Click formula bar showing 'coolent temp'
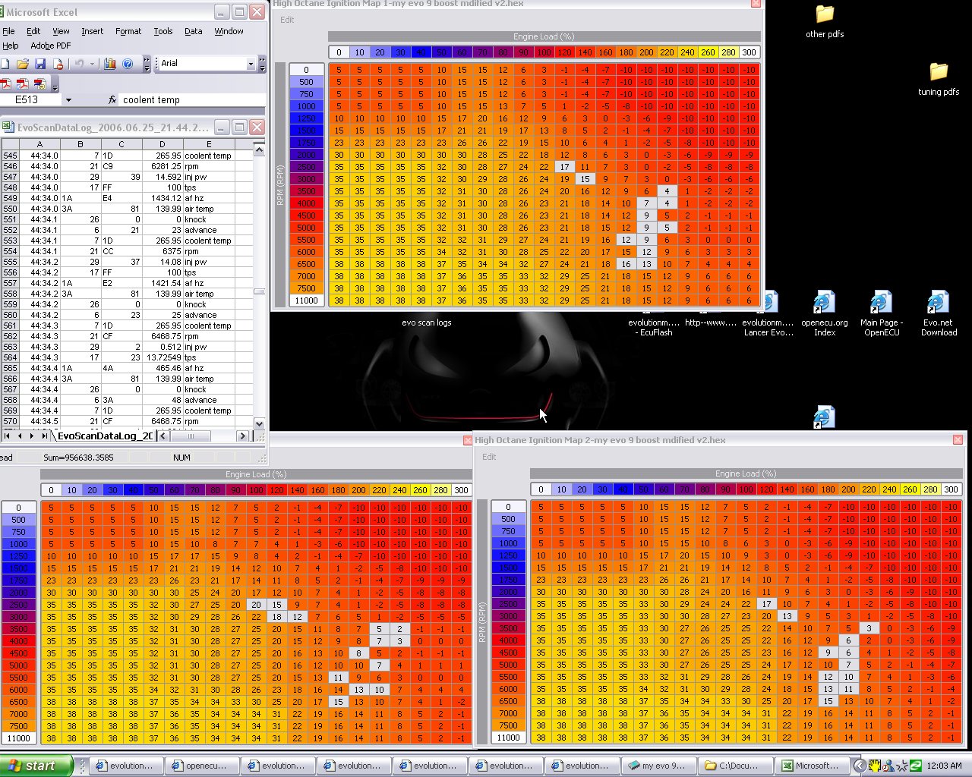The width and height of the screenshot is (972, 777). click(193, 99)
